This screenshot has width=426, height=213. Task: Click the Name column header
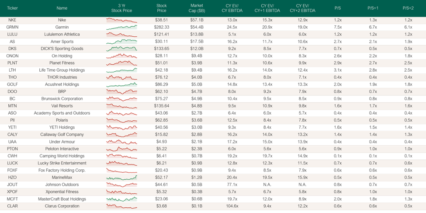click(62, 8)
